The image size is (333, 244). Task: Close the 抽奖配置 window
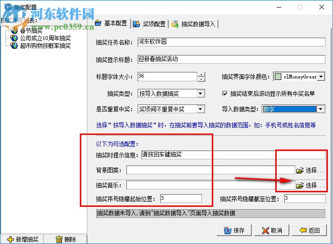click(x=322, y=7)
